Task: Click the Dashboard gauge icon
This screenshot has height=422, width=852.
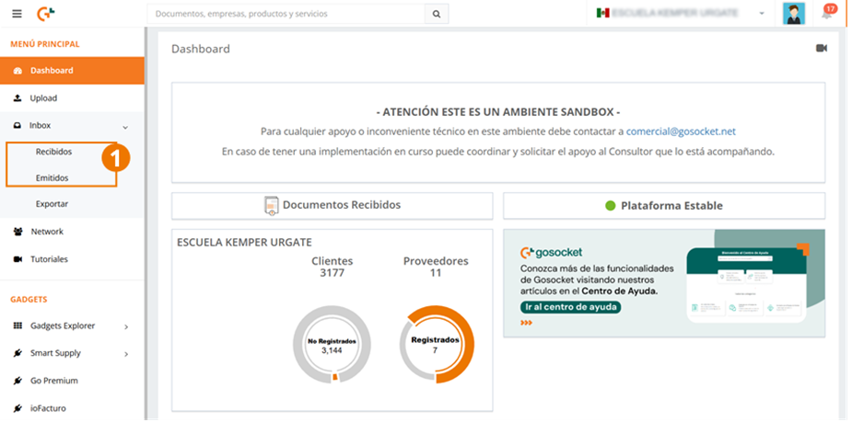Action: [18, 71]
